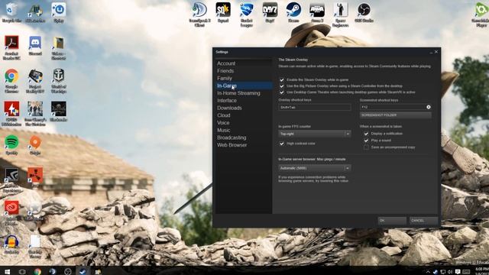This screenshot has width=489, height=275.
Task: Toggle Desktop Game Theatre while SteamVR active
Action: click(x=282, y=92)
